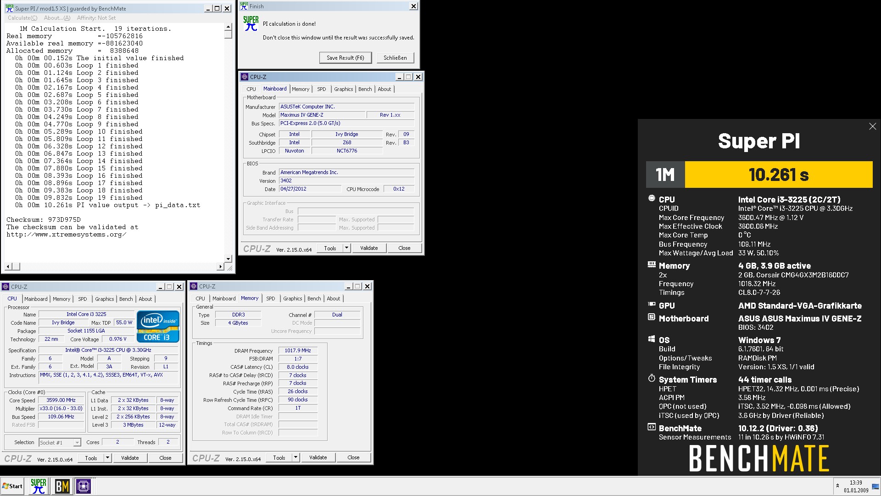This screenshot has width=881, height=496.
Task: Select Mainboard tab in CPU-Z Memory window
Action: tap(224, 299)
